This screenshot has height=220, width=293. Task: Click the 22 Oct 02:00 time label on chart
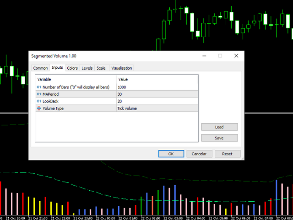point(151,218)
